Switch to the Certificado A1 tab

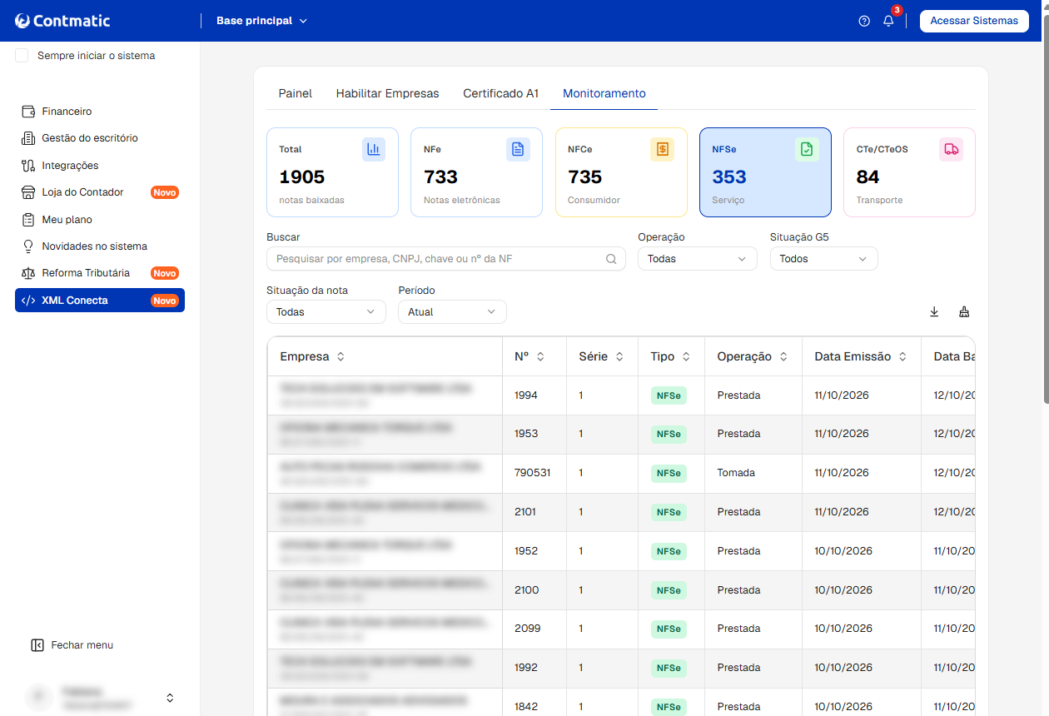pos(501,93)
